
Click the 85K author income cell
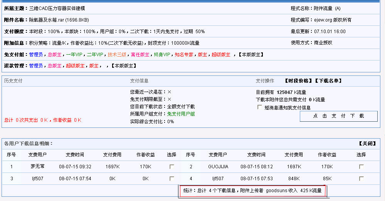327,178
